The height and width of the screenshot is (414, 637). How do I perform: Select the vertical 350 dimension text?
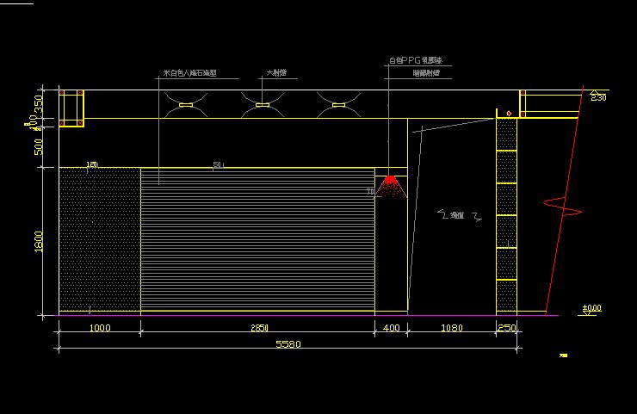click(x=40, y=107)
